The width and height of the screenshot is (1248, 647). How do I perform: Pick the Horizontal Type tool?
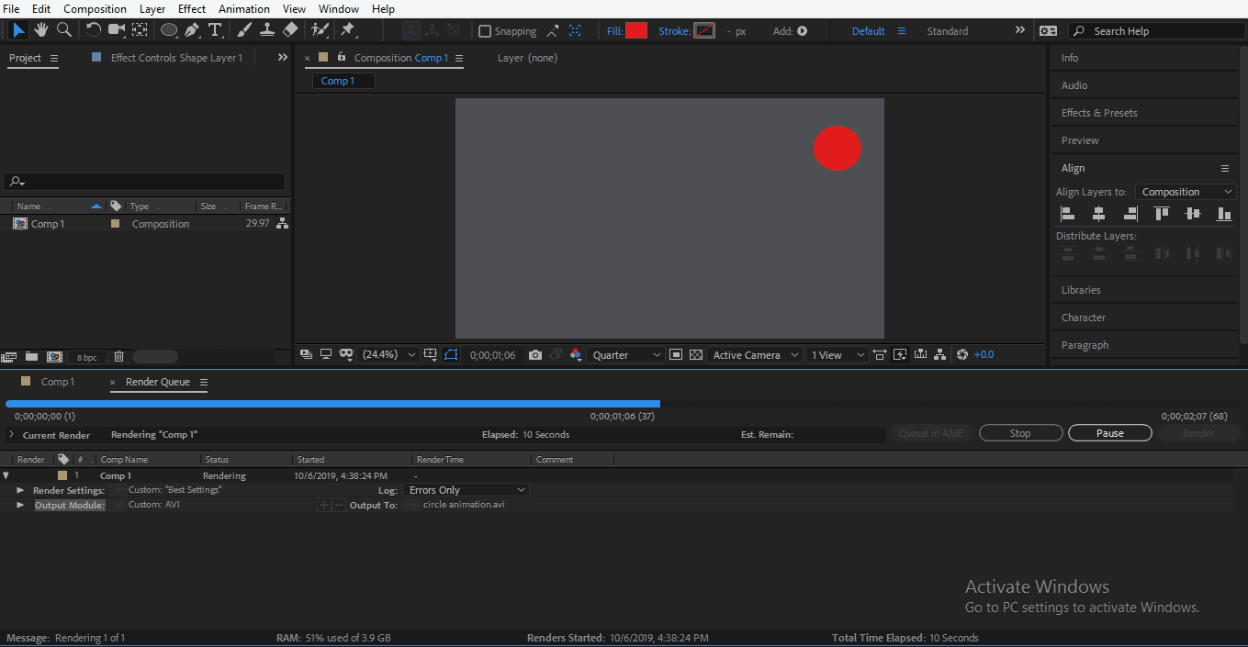pyautogui.click(x=215, y=30)
